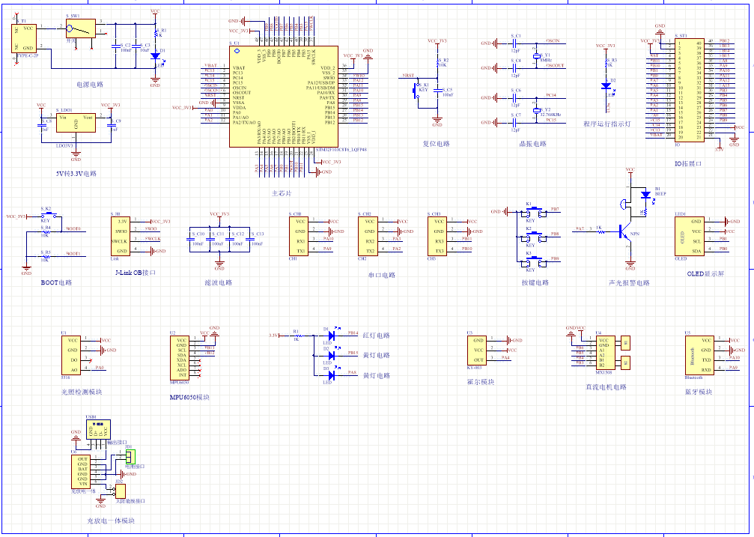Click the 'IO拓展口' label
754x537 pixels.
[688, 163]
